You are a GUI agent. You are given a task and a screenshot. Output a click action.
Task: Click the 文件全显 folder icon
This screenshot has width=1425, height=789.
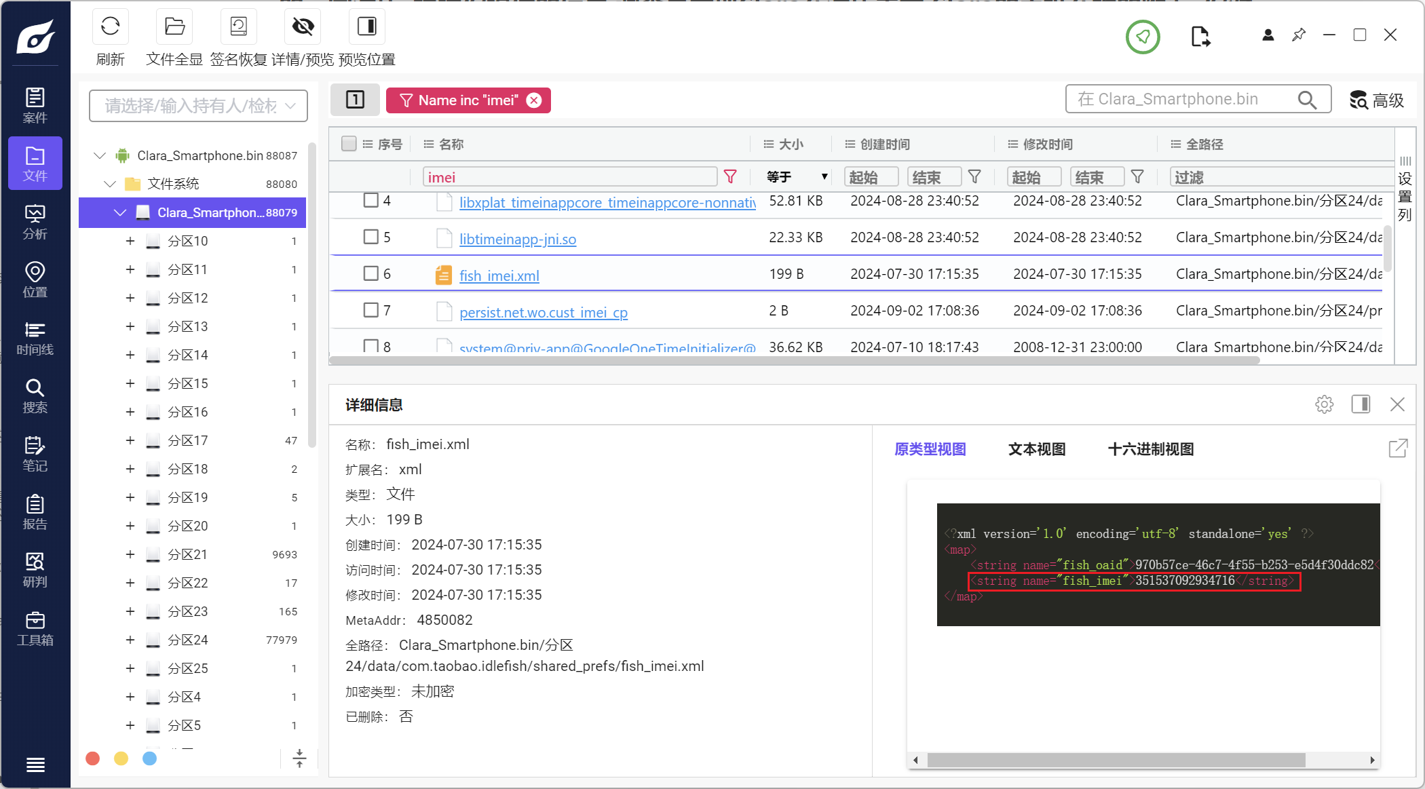click(174, 26)
